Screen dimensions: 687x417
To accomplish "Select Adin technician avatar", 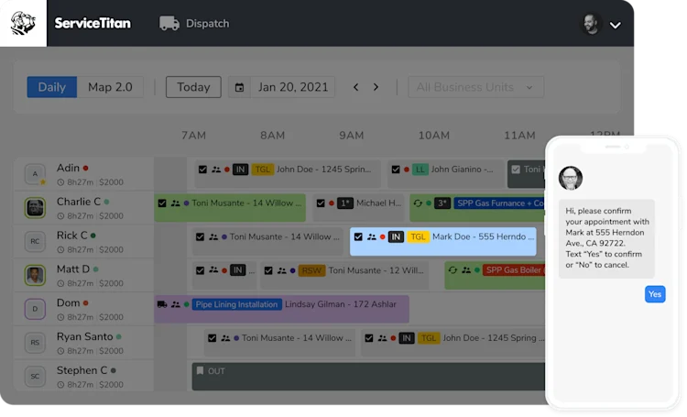I will coord(35,174).
